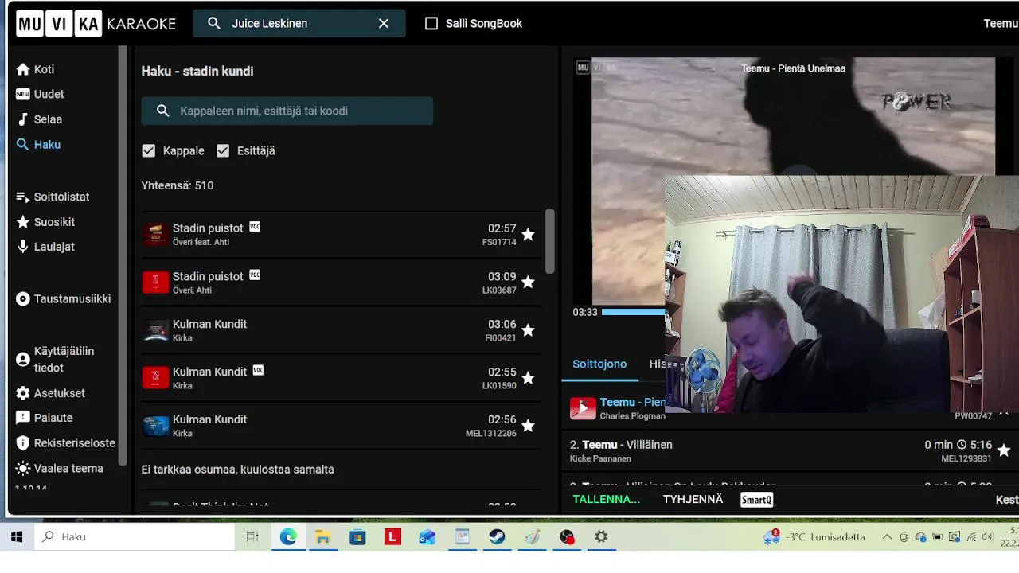This screenshot has height=573, width=1019.
Task: Click the TALLENNA... save queue button
Action: coord(607,499)
